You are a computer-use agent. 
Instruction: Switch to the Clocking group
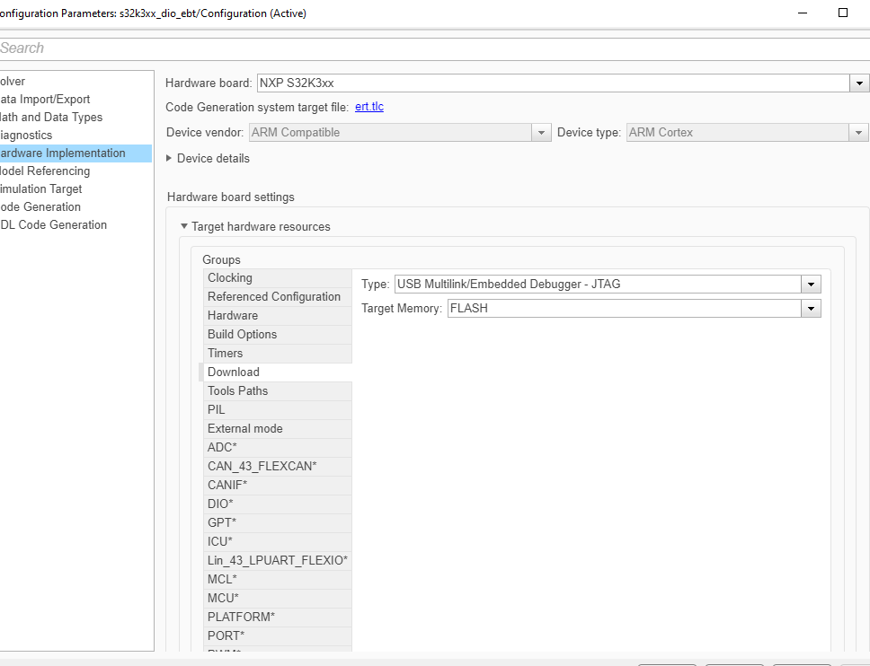point(229,277)
